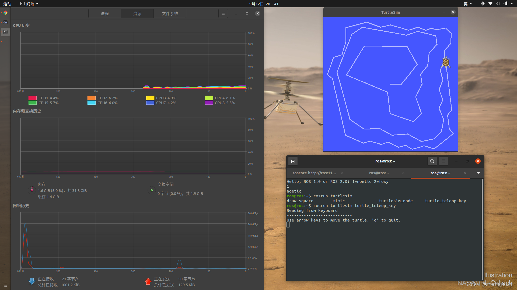Open the input language indicator menu
517x290 pixels.
467,4
